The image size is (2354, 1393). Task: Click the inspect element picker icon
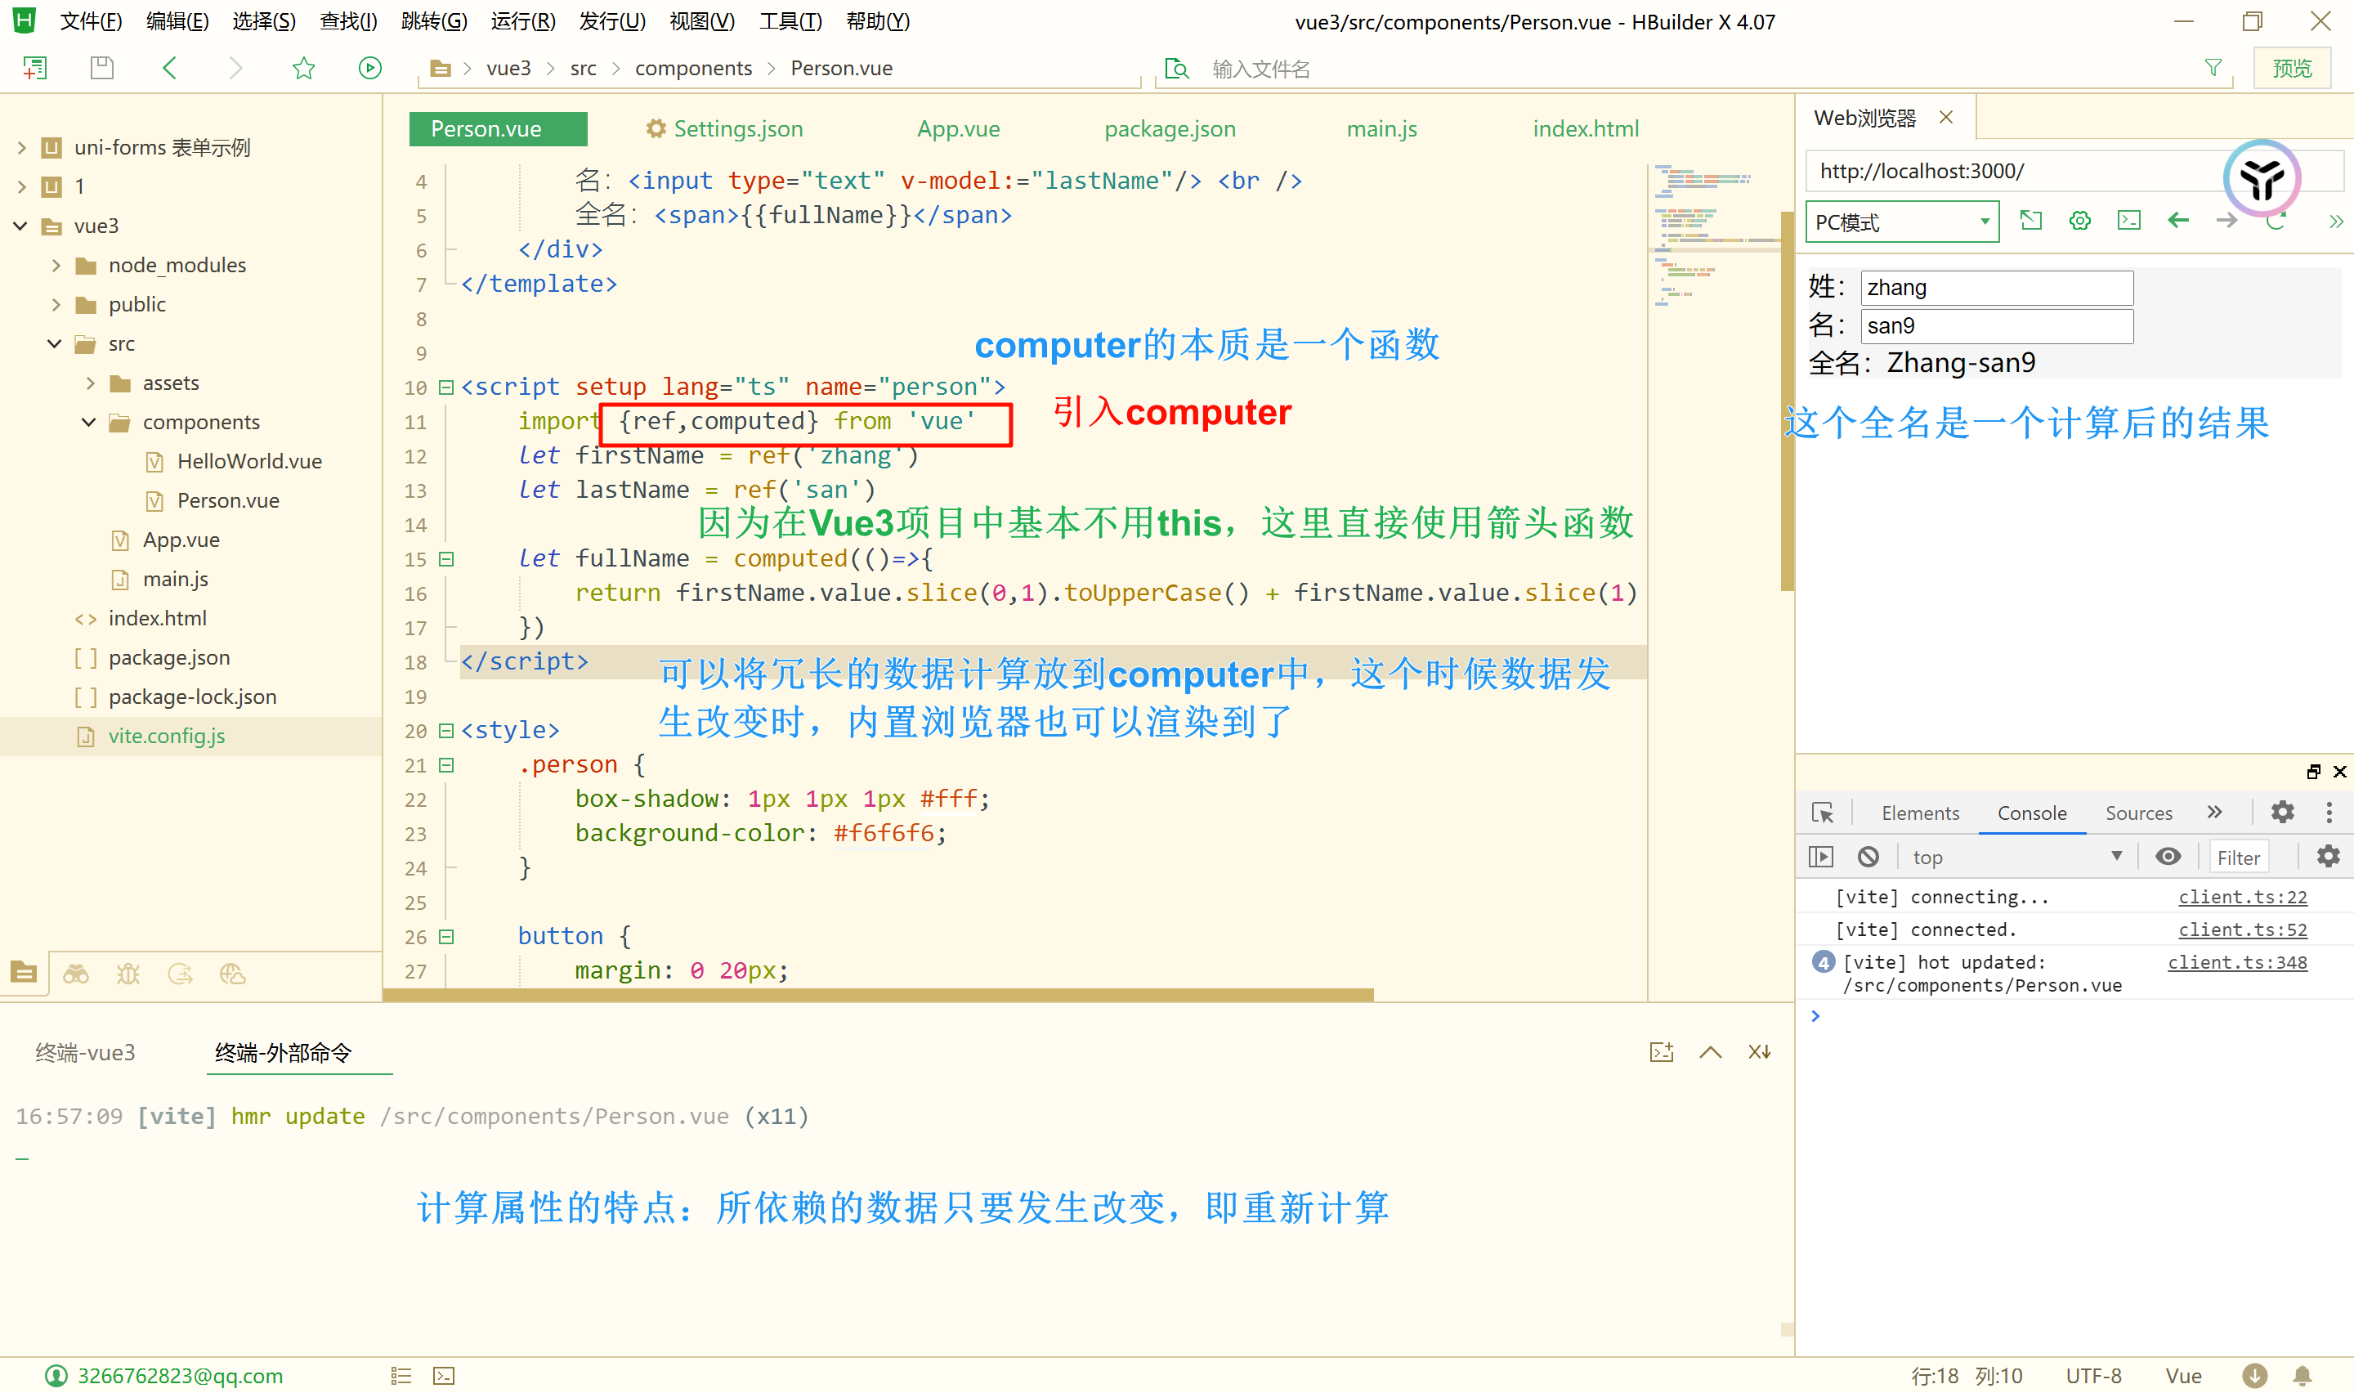click(x=1822, y=813)
